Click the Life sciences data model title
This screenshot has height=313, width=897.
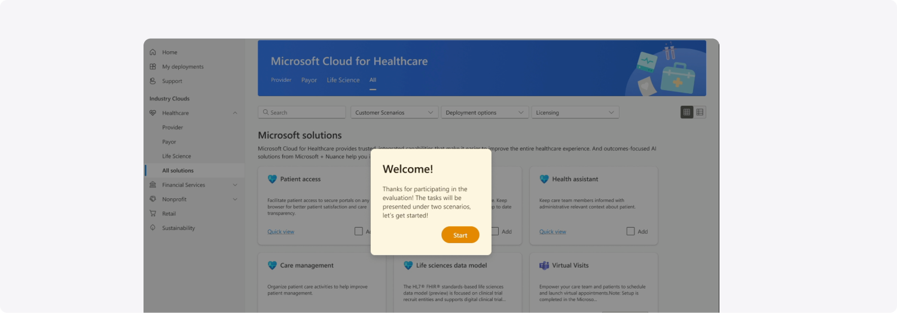pyautogui.click(x=451, y=265)
